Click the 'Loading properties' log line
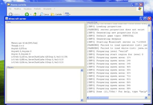The image size is (153, 105). click(x=104, y=27)
